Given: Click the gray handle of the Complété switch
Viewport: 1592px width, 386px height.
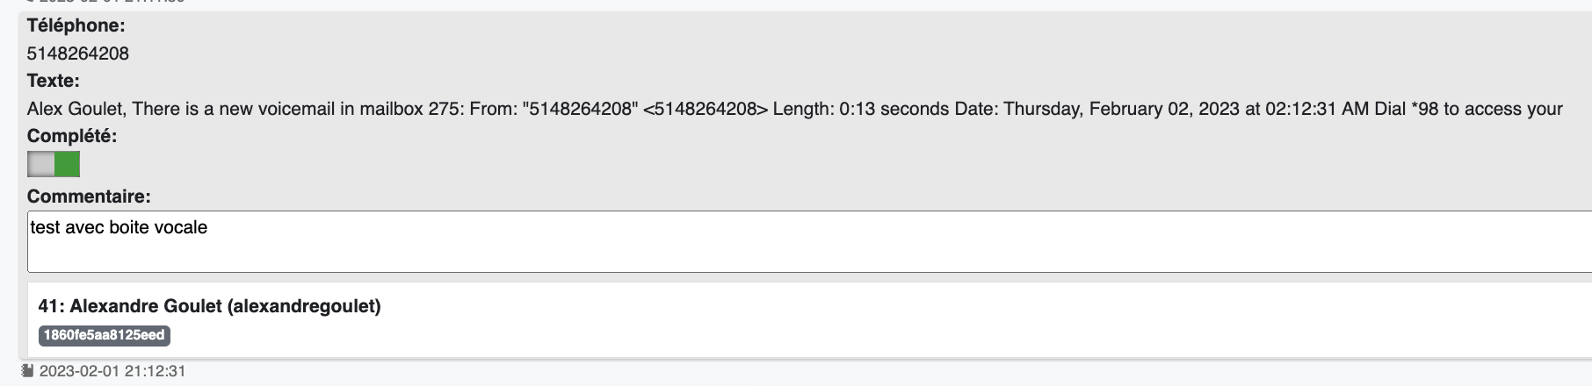Looking at the screenshot, I should point(41,164).
